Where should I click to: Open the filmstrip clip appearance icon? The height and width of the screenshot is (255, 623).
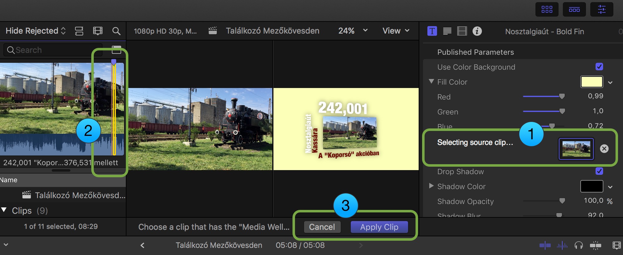click(x=98, y=31)
